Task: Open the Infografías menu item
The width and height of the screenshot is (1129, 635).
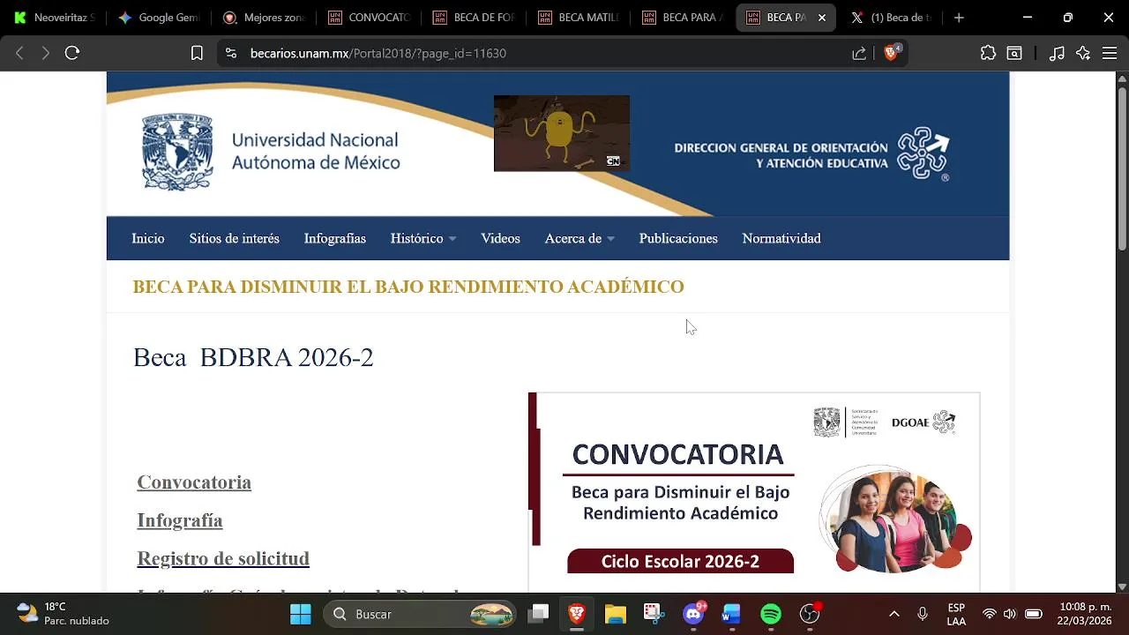Action: (x=334, y=238)
